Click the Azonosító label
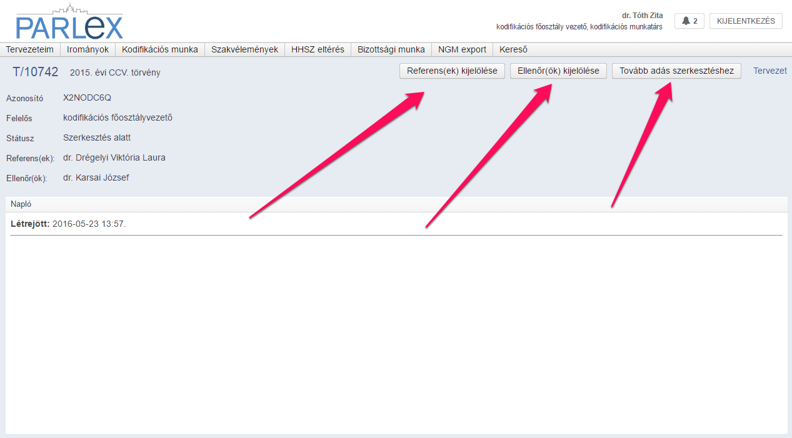Viewport: 792px width, 438px height. pyautogui.click(x=24, y=99)
